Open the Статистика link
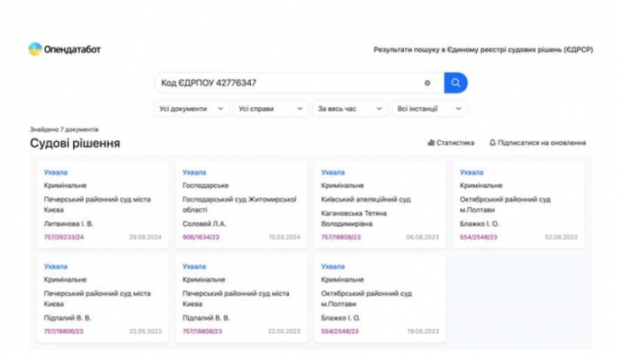The width and height of the screenshot is (620, 357). click(455, 143)
